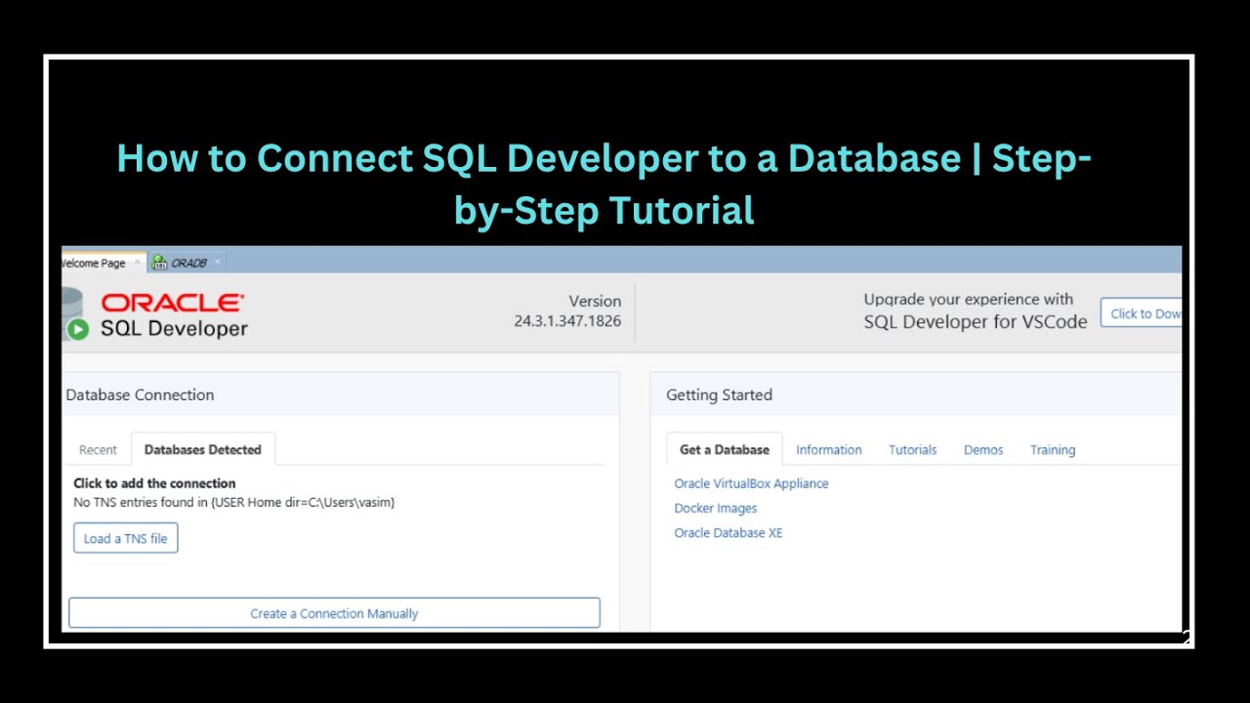Switch to the Training tab

coord(1053,450)
